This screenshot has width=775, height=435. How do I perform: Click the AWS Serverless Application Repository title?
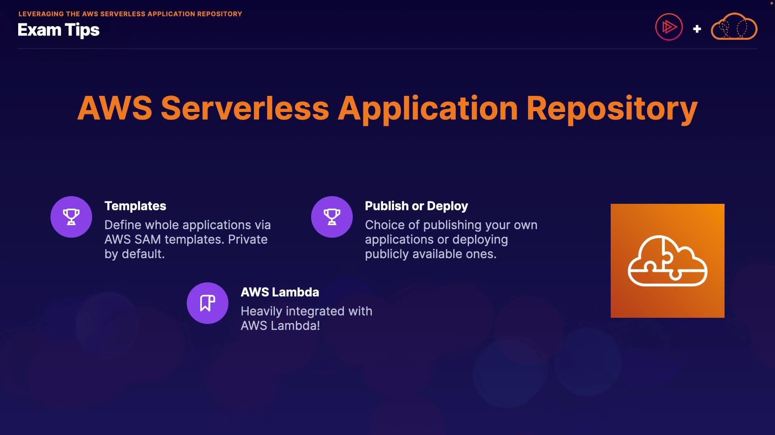pos(387,108)
